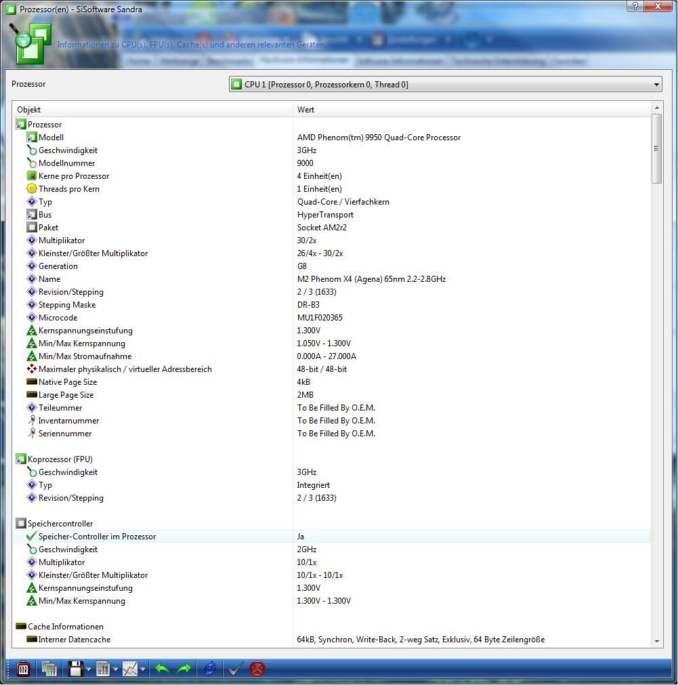Select the Prozessor group row
678x685 pixels.
tap(332, 125)
